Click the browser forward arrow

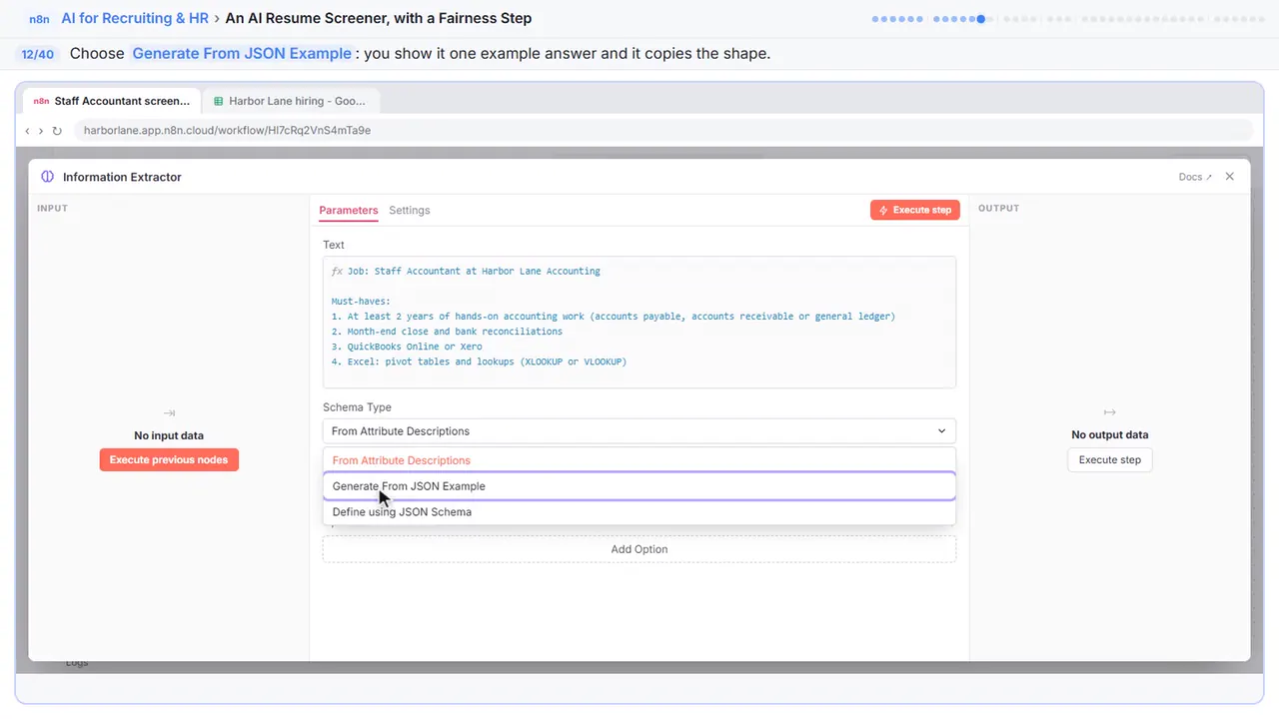(x=41, y=131)
